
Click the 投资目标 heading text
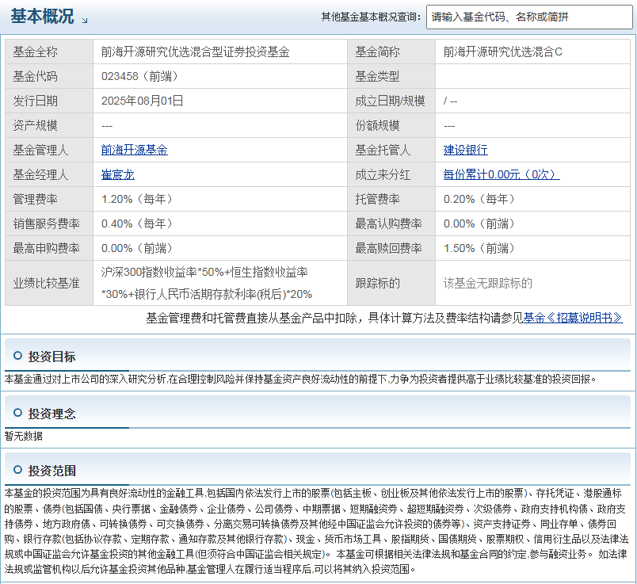(51, 357)
